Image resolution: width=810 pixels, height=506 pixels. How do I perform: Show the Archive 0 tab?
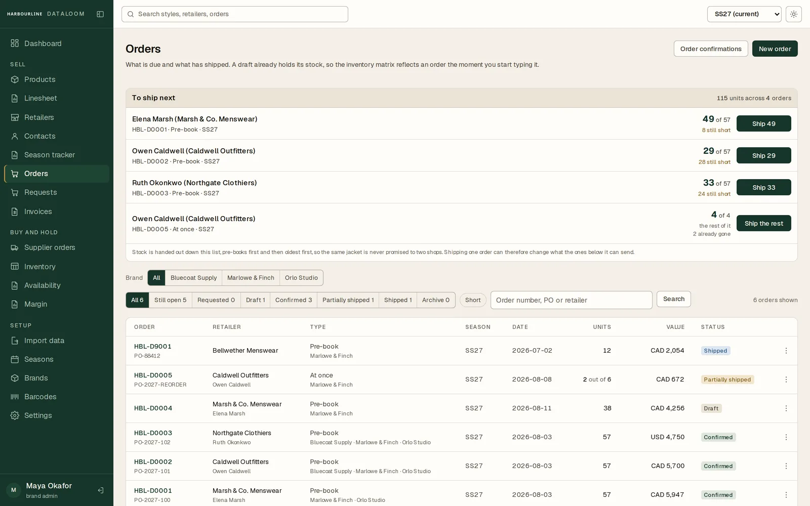pyautogui.click(x=436, y=300)
